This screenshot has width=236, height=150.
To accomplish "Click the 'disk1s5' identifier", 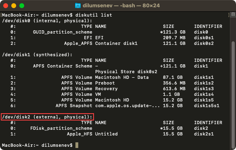I will pyautogui.click(x=204, y=100).
